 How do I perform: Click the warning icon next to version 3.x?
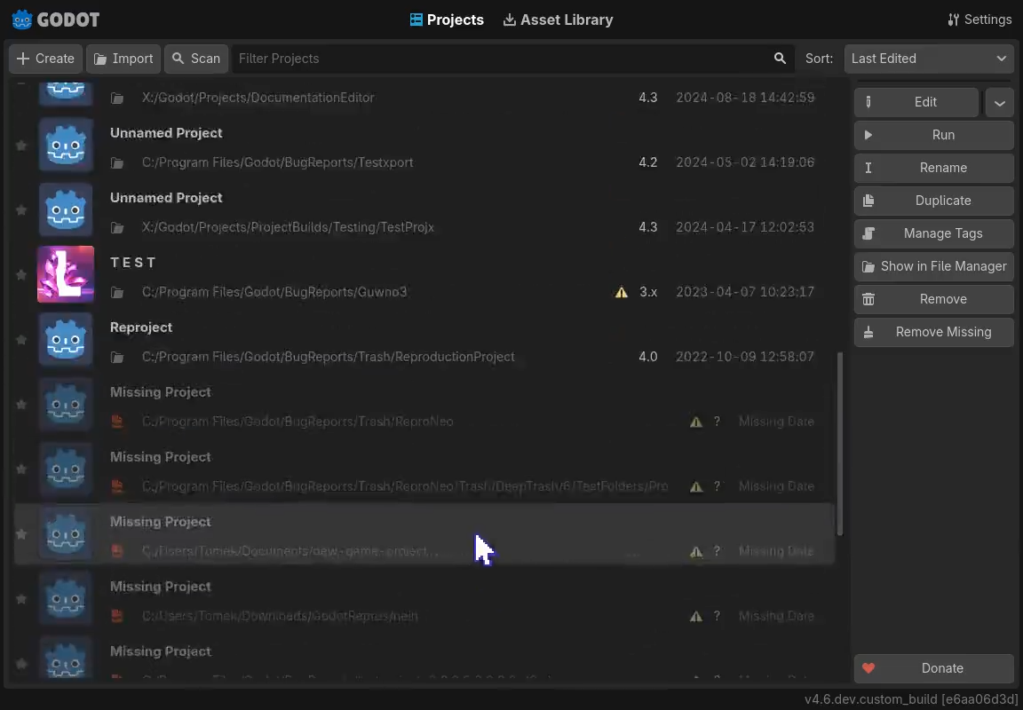click(621, 293)
